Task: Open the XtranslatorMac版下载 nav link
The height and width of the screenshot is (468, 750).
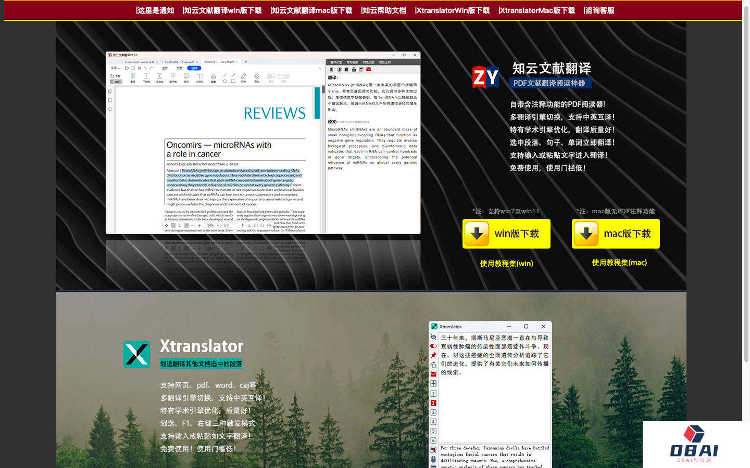Action: 536,10
